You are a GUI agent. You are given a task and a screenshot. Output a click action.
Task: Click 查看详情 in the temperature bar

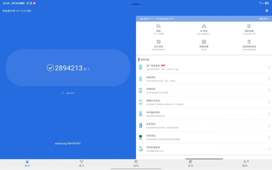pos(263,19)
